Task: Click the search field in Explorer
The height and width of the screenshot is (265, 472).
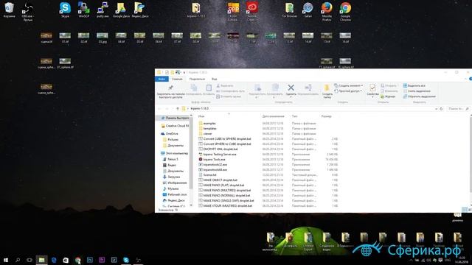Action: (458, 108)
